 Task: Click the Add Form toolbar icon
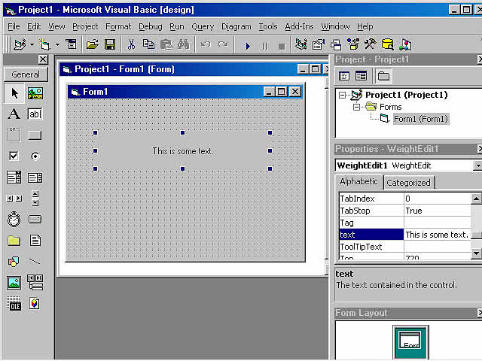point(44,45)
